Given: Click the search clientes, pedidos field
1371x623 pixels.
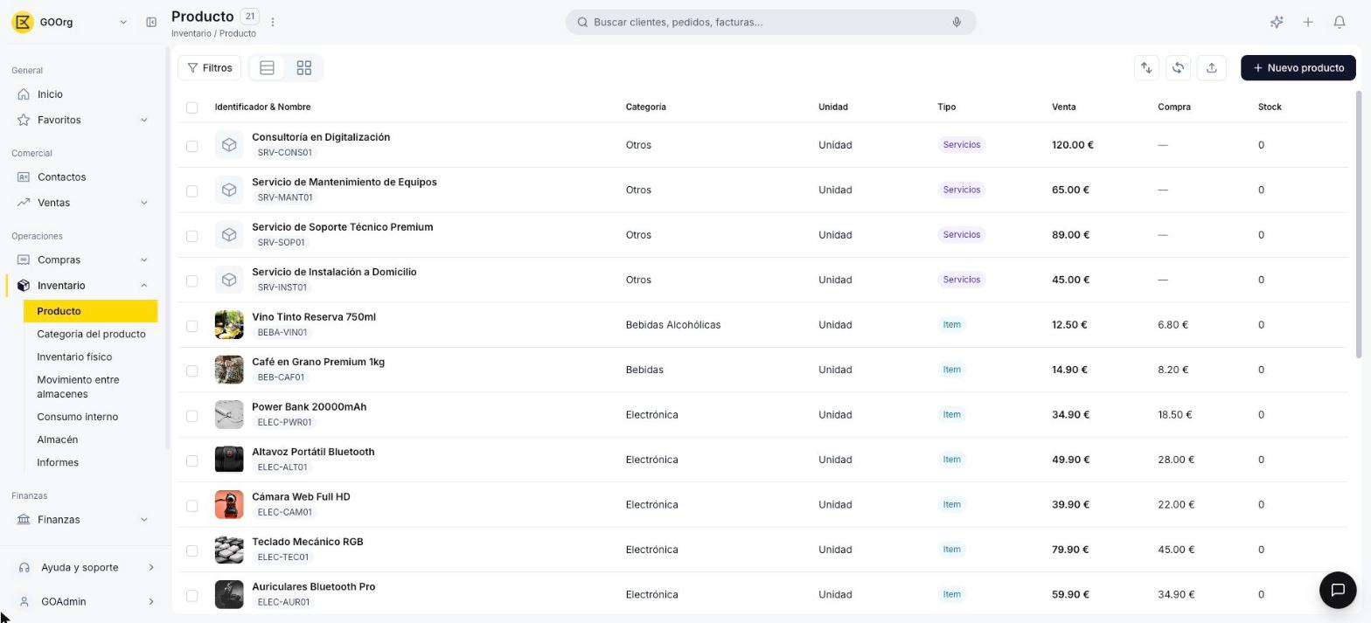Looking at the screenshot, I should [771, 22].
